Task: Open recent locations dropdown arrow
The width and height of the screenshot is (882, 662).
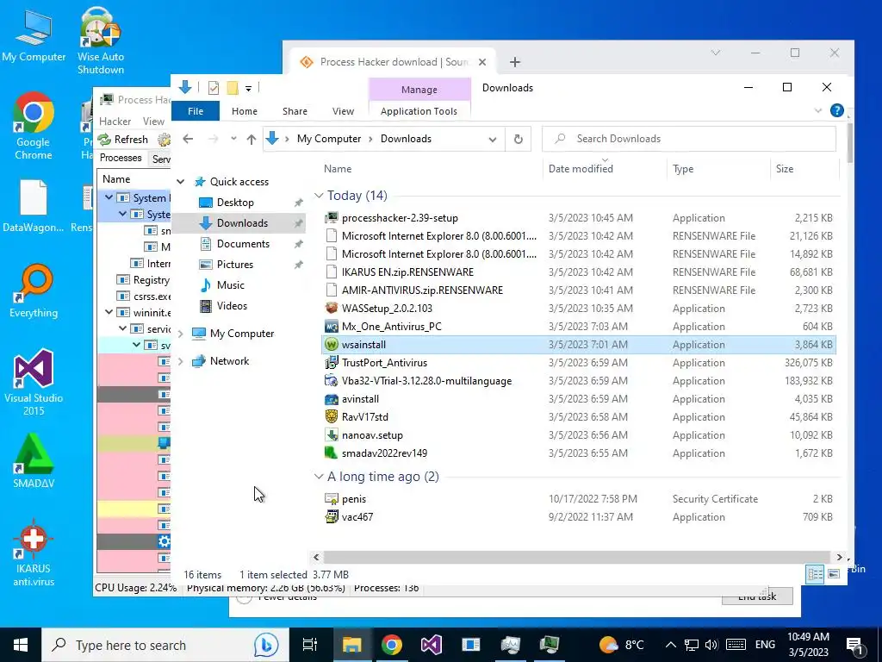Action: tap(233, 139)
